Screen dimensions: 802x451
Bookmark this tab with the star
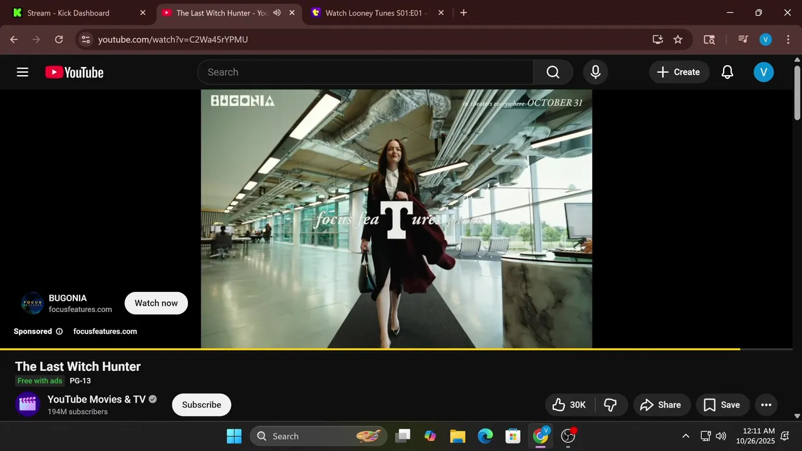tap(678, 39)
